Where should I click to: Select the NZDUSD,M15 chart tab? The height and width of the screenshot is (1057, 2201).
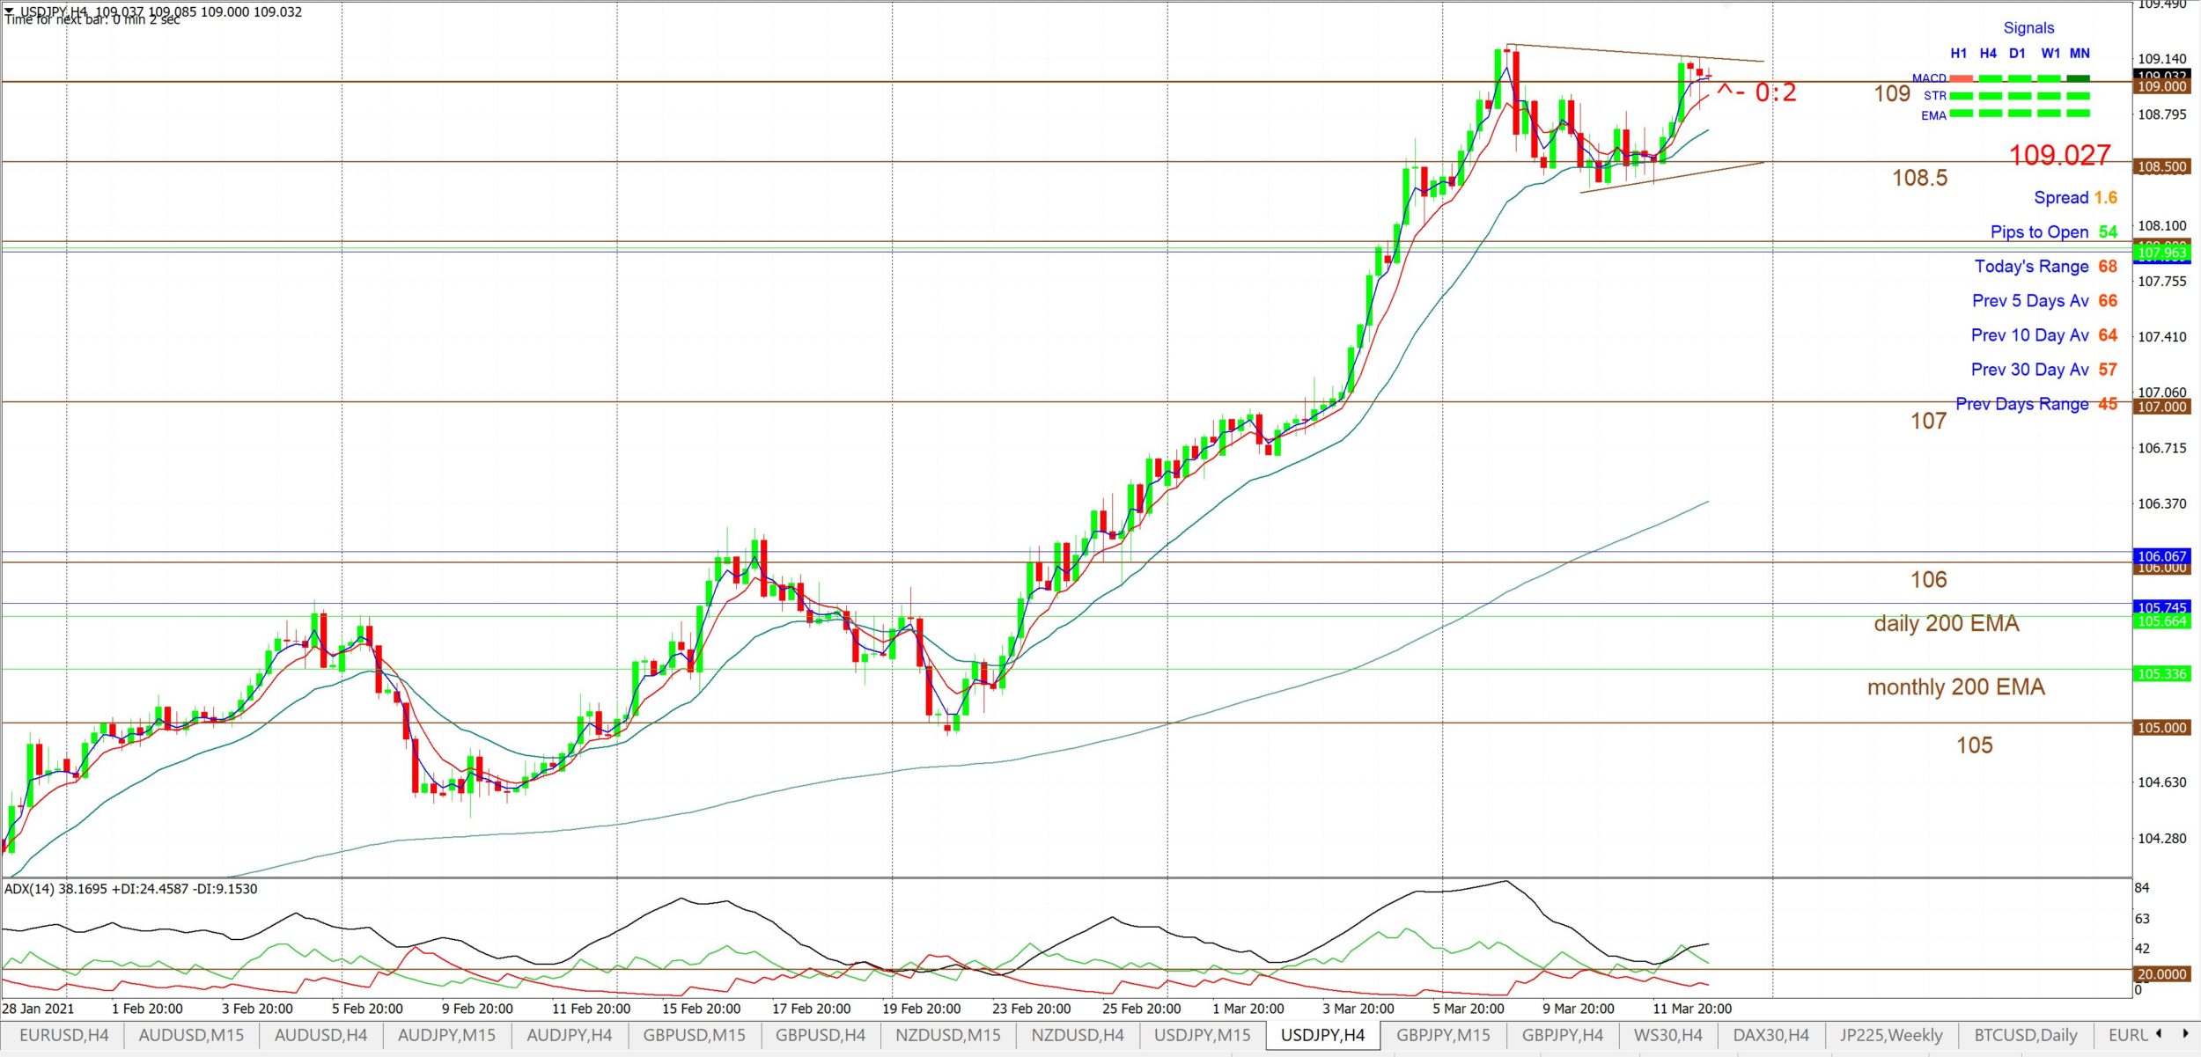click(x=947, y=1035)
